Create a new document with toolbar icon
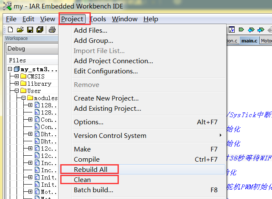The height and width of the screenshot is (199, 272). (x=11, y=30)
